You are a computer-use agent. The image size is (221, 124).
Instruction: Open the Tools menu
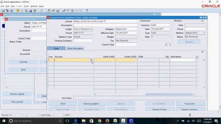coord(26,6)
